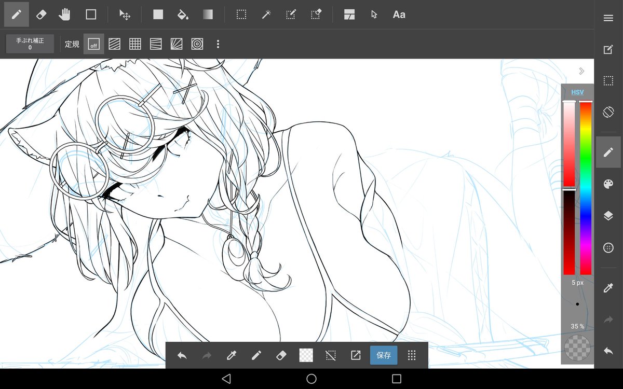Viewport: 623px width, 389px height.
Task: Select the Move tool
Action: 125,15
